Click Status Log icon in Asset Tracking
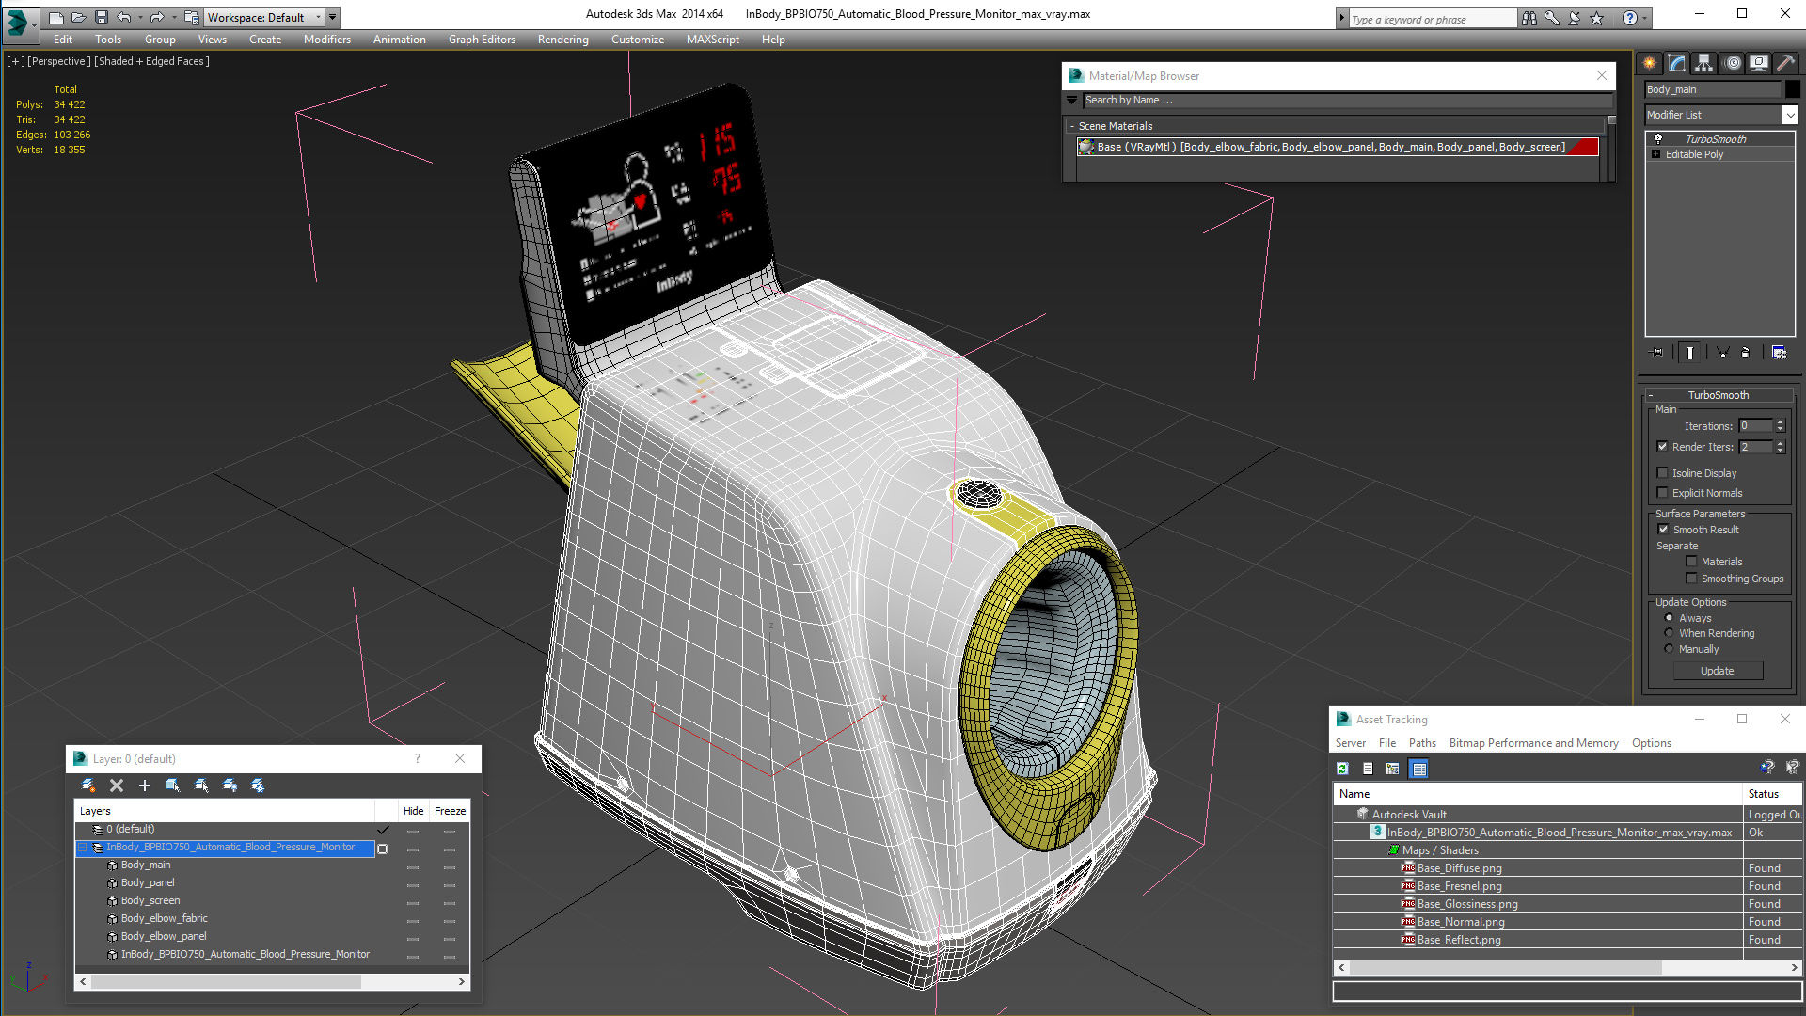Image resolution: width=1806 pixels, height=1016 pixels. [1368, 769]
